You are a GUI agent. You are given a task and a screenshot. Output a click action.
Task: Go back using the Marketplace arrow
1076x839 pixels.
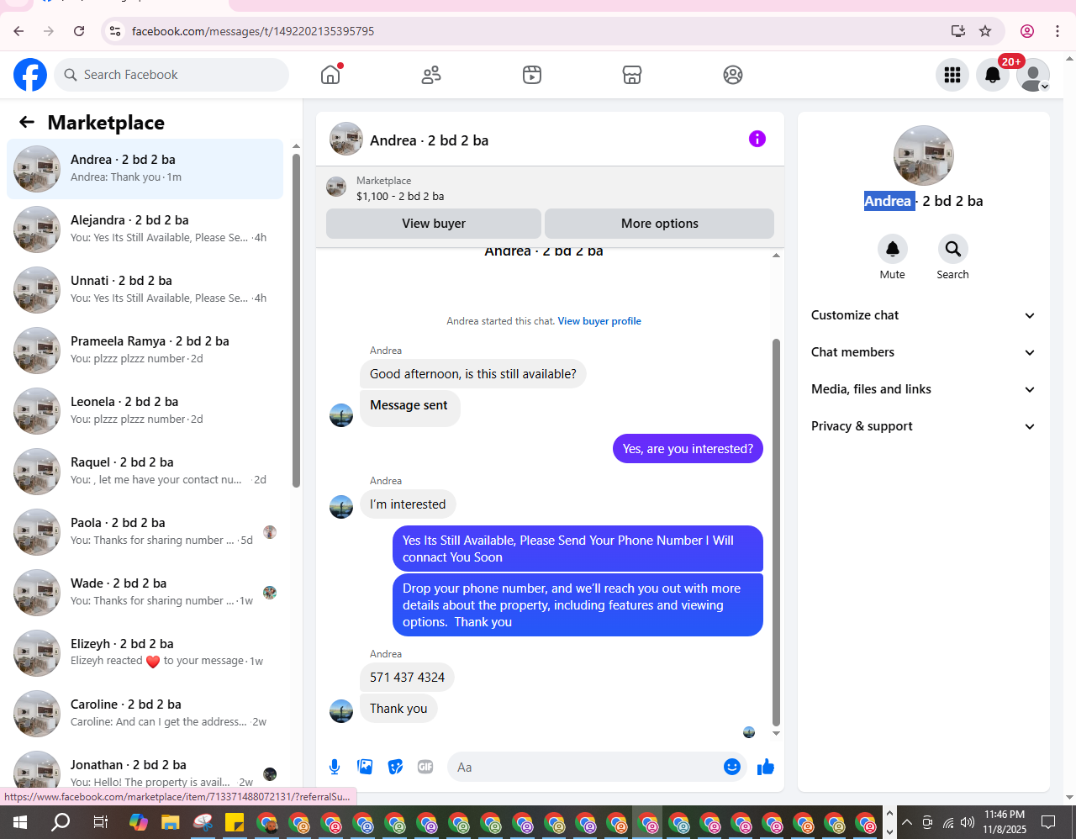click(27, 123)
